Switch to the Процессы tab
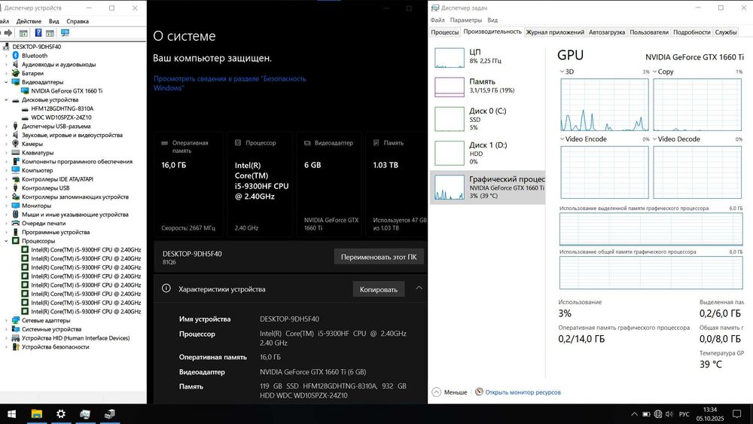This screenshot has height=424, width=753. pyautogui.click(x=445, y=32)
